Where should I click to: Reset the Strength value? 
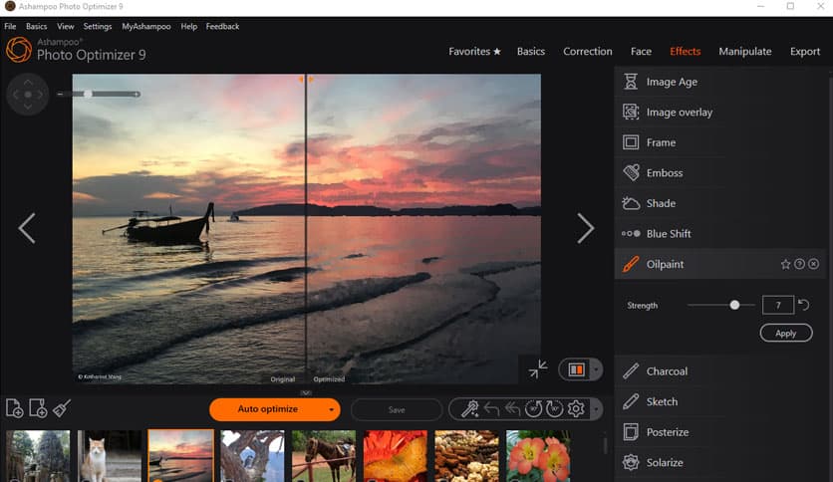[804, 305]
